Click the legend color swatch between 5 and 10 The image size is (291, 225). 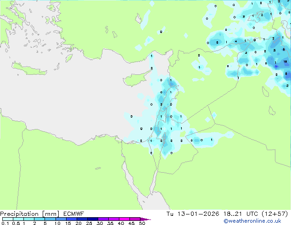[x=50, y=219]
